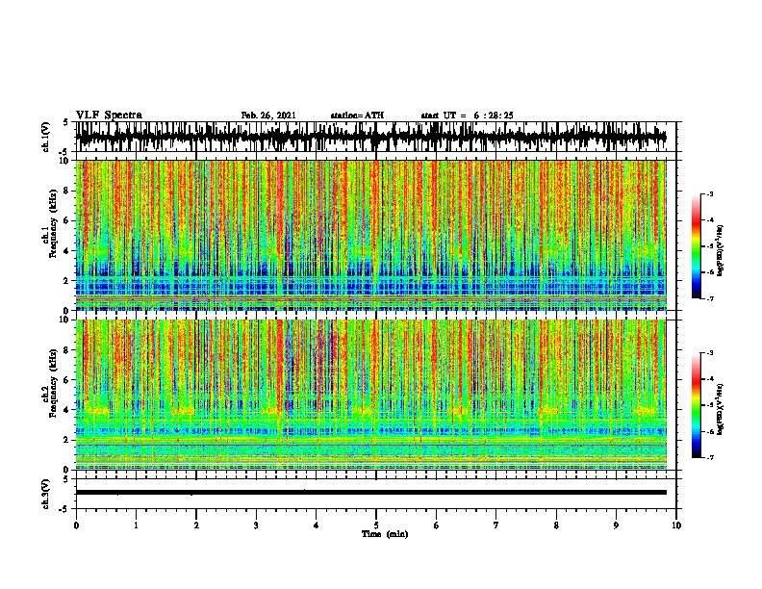Image resolution: width=762 pixels, height=589 pixels.
Task: Click the ch.1 "Frequency (kHz)" axis label
Action: click(54, 223)
